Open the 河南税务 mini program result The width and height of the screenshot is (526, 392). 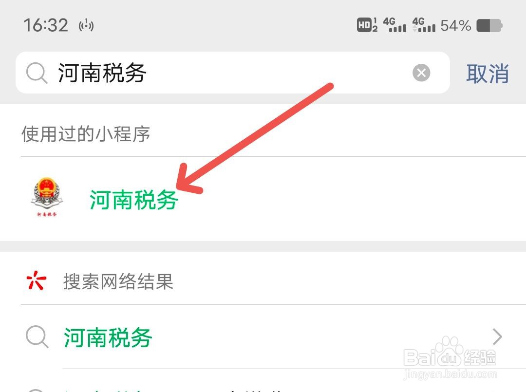(263, 199)
